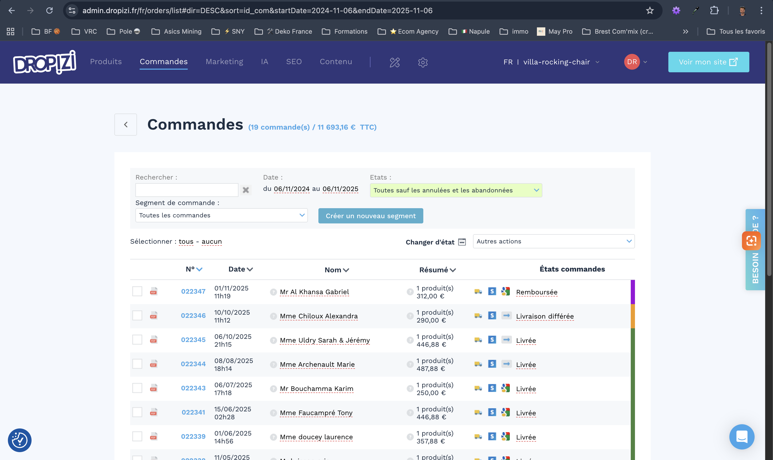Click the calendar icon next to Changer d'état
The height and width of the screenshot is (460, 773).
point(462,242)
